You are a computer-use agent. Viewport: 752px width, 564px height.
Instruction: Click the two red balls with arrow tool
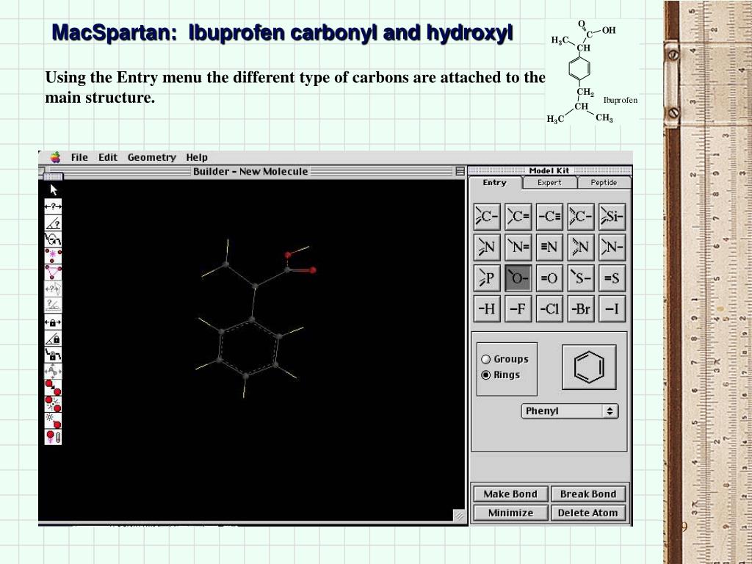click(x=53, y=388)
